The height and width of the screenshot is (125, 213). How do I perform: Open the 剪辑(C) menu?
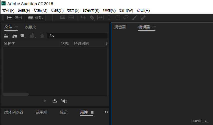click(57, 11)
